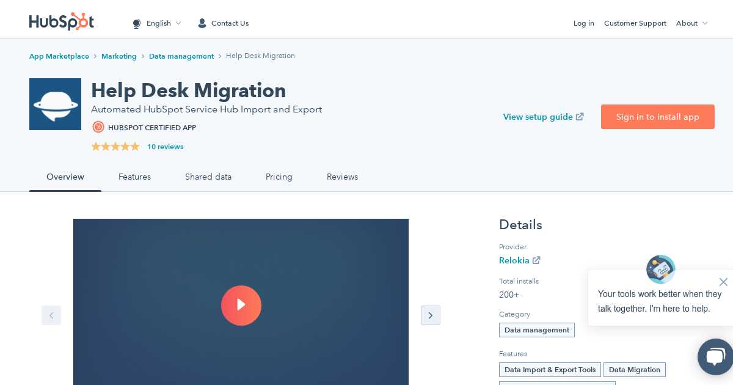Click external link icon next to Relokia
Screen dimensions: 733x385
point(536,260)
